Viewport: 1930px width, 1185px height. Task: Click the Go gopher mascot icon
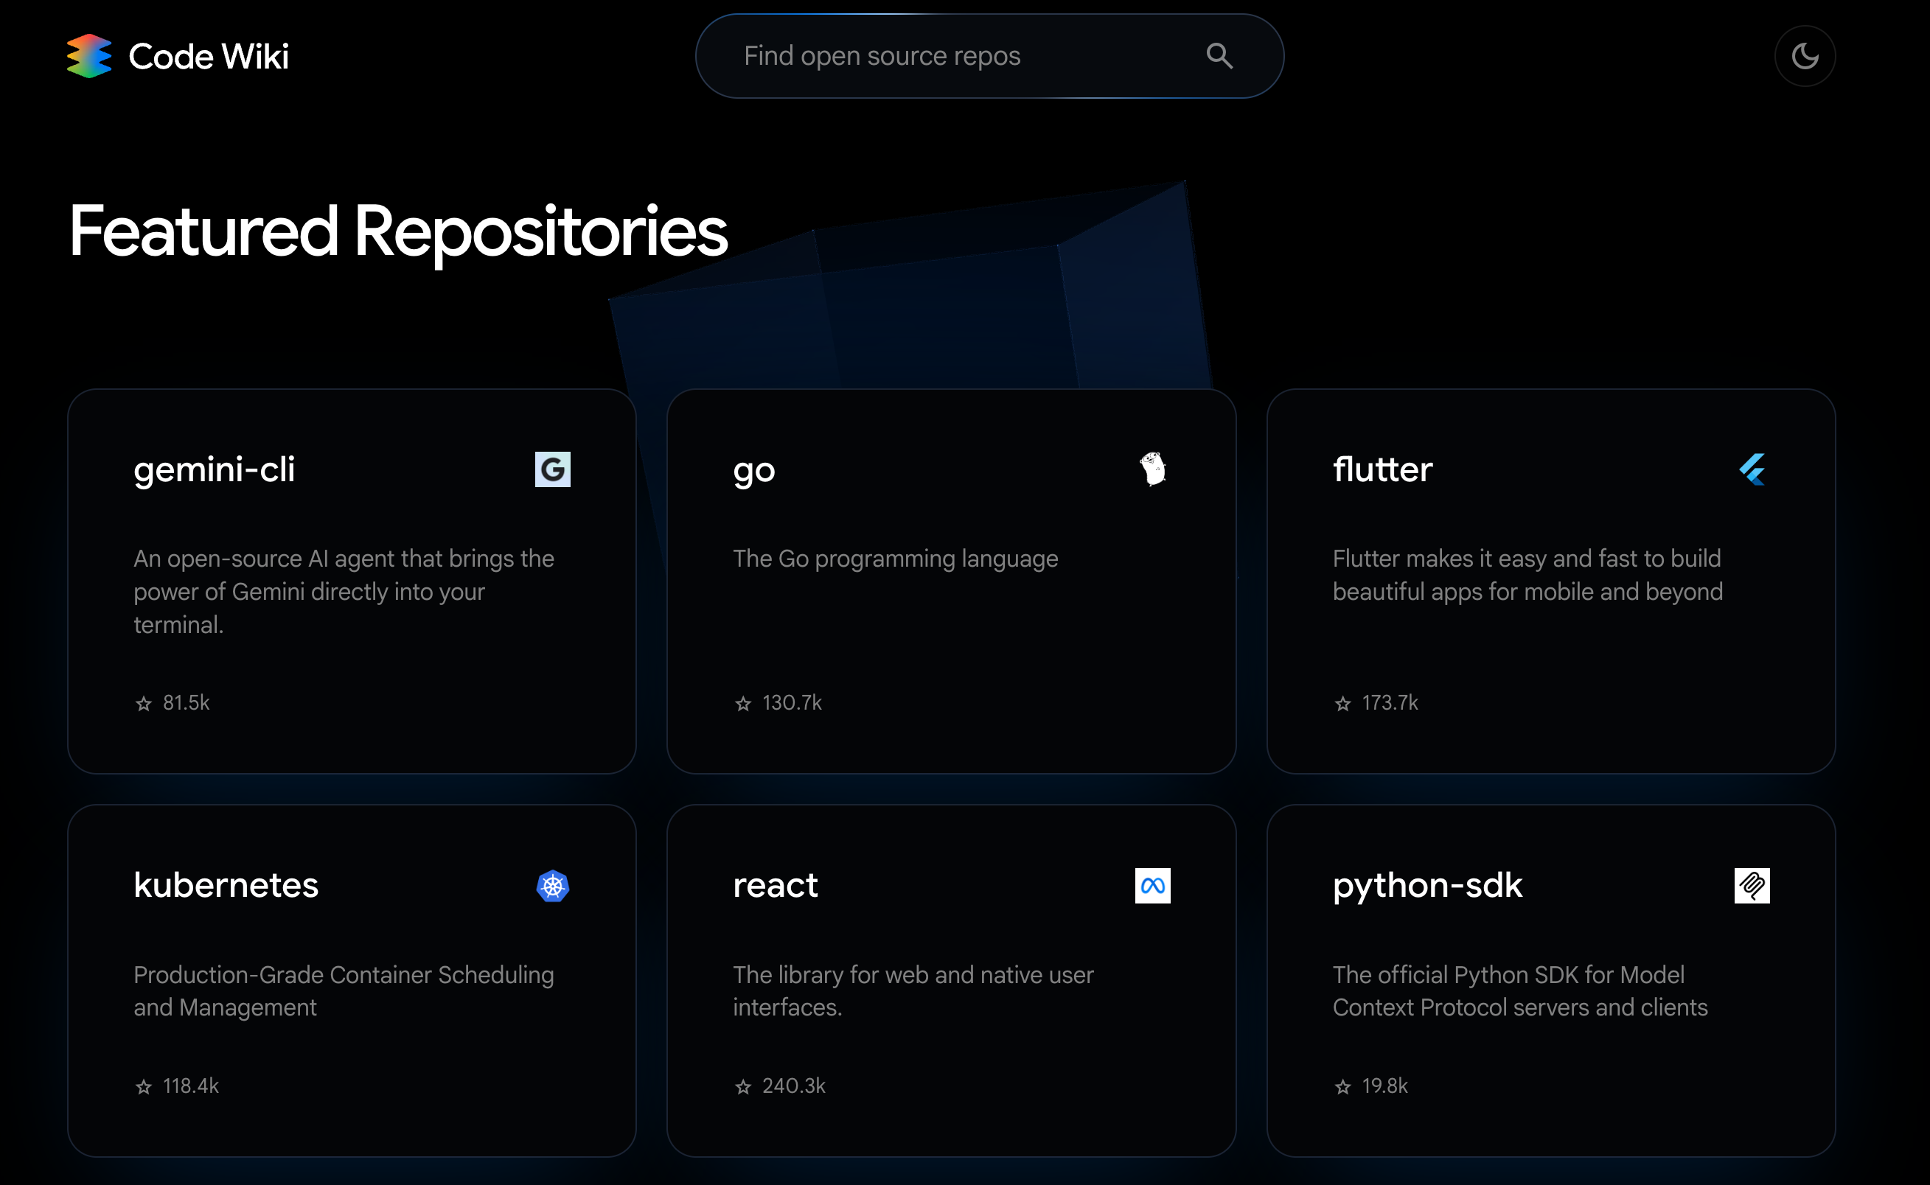click(1152, 469)
